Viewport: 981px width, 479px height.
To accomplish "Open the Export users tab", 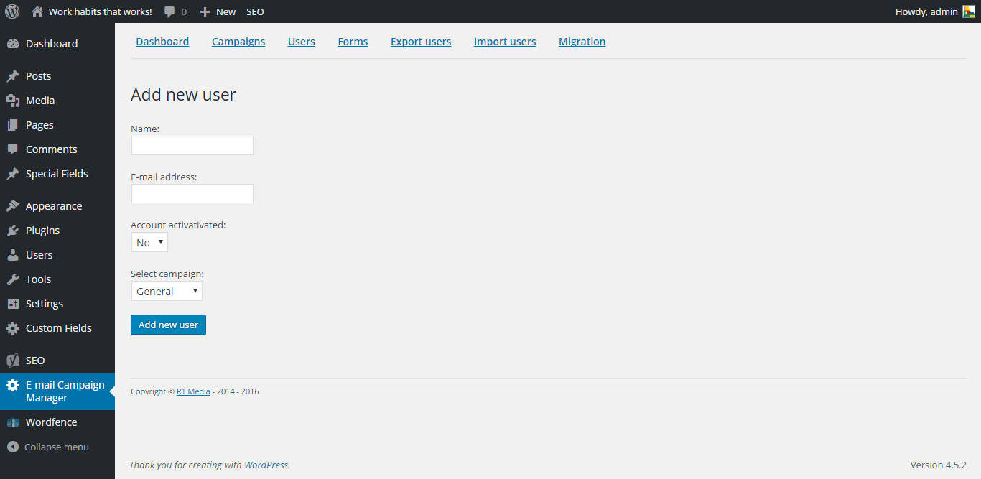I will tap(421, 42).
